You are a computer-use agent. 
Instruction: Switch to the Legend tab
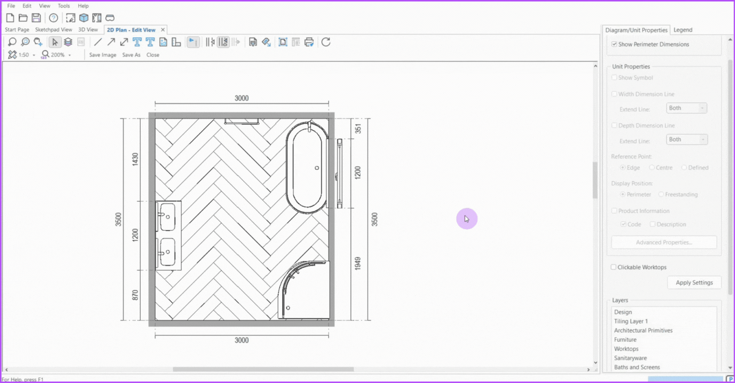pos(683,30)
